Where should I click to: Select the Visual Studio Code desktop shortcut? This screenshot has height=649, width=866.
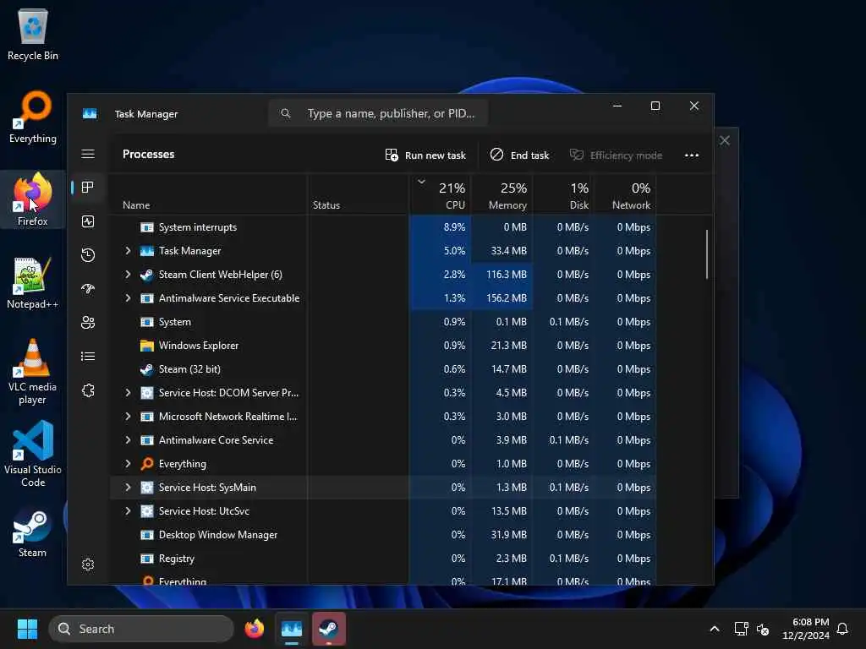[x=33, y=454]
